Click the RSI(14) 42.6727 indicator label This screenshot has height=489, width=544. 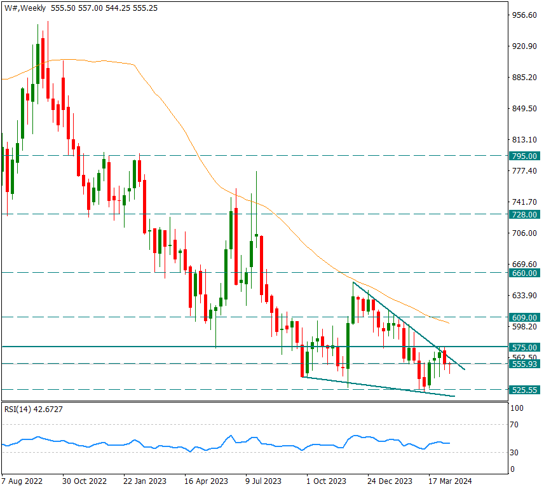click(x=33, y=409)
